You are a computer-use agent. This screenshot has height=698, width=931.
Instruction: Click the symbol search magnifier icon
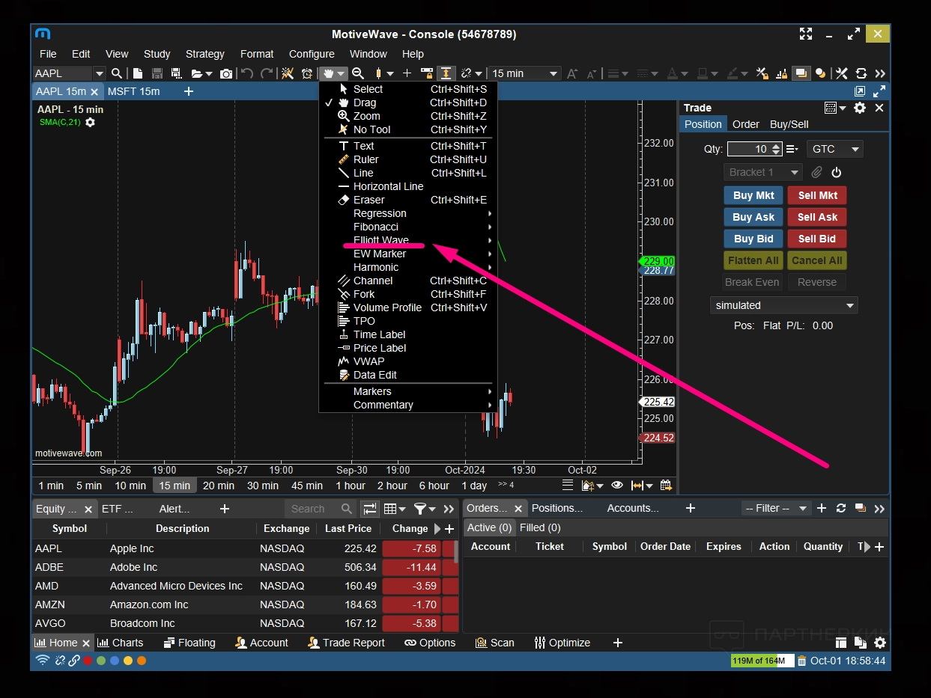tap(117, 73)
